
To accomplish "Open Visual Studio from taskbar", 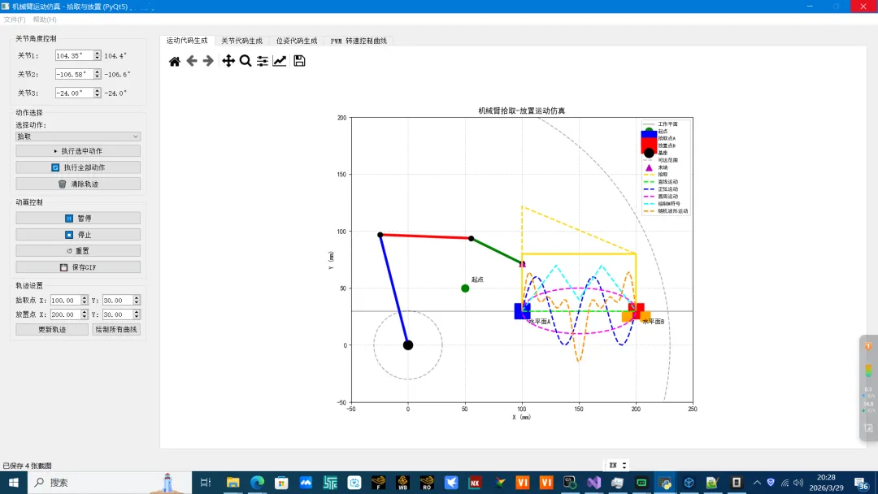I will click(x=593, y=483).
